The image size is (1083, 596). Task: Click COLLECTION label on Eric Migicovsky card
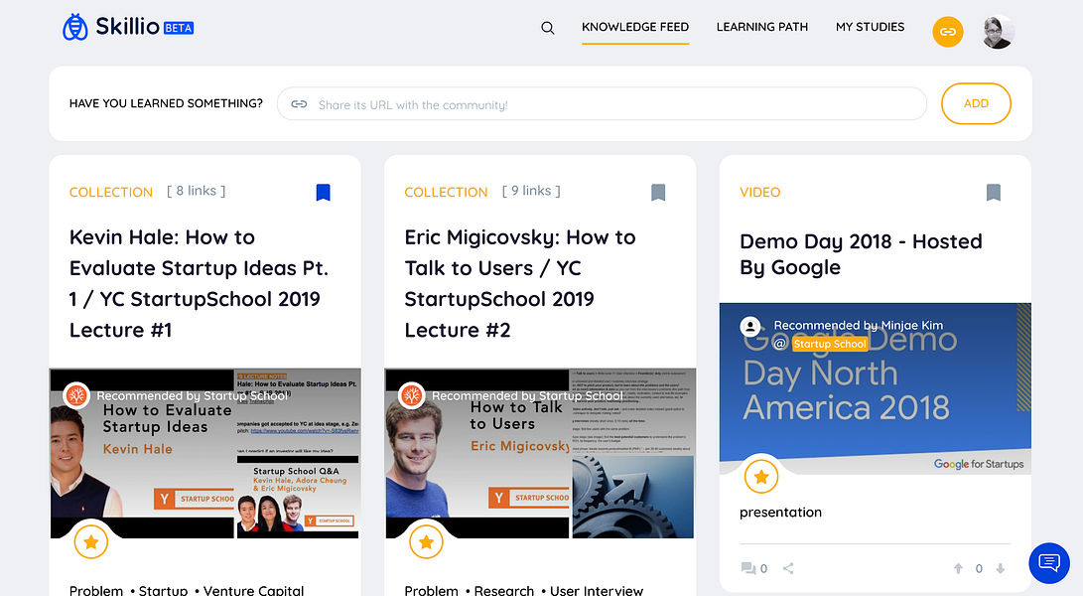[446, 193]
